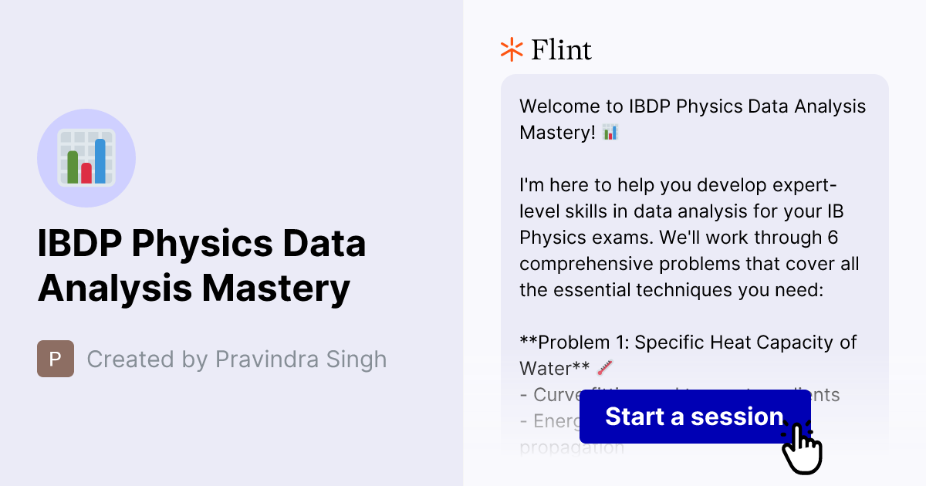Click the P creator avatar badge

pyautogui.click(x=54, y=359)
